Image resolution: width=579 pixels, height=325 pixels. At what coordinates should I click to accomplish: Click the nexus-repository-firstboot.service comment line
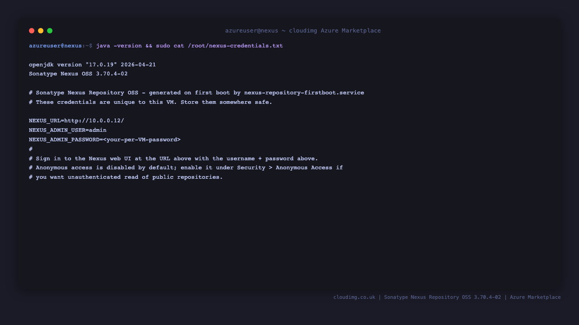click(196, 93)
